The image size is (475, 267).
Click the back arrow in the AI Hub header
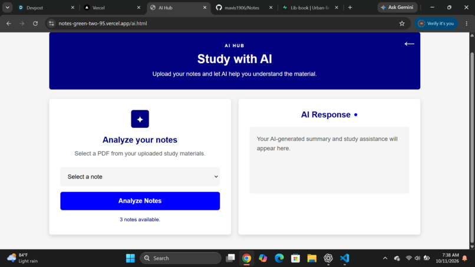pos(409,44)
